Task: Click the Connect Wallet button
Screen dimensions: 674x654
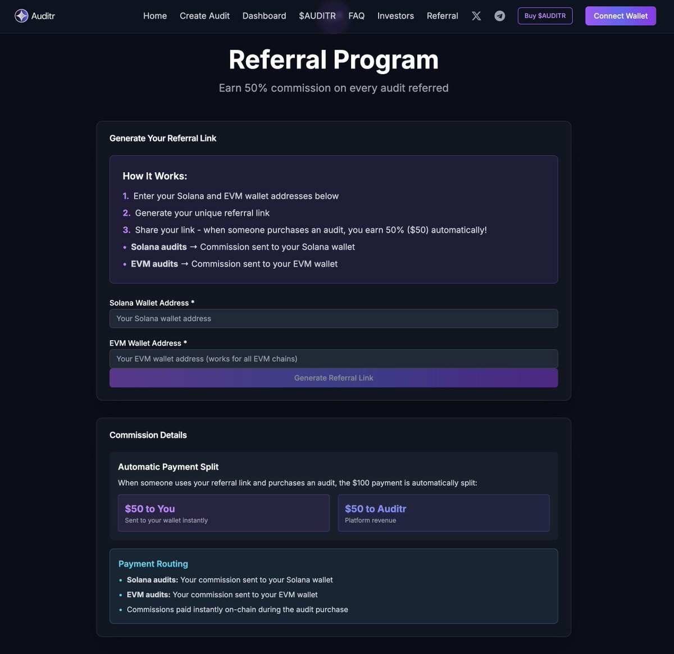Action: coord(621,16)
